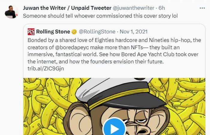
Task: Click the @juwanthewriter handle
Action: (134, 8)
